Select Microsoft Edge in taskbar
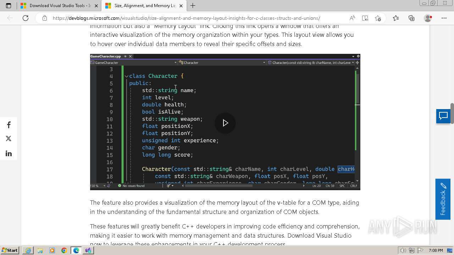The width and height of the screenshot is (454, 255). point(76,250)
